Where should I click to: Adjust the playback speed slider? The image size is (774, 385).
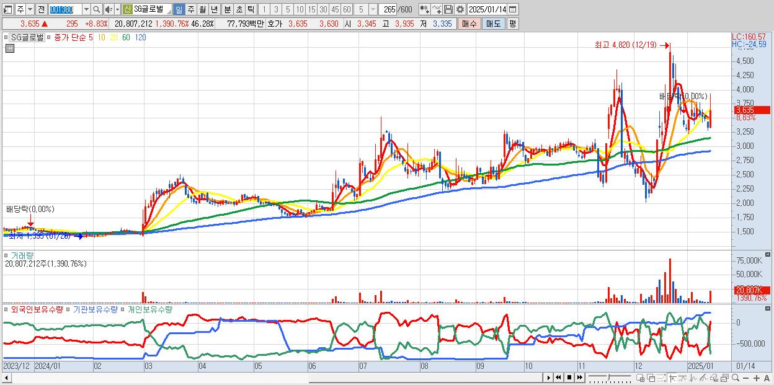[610, 378]
